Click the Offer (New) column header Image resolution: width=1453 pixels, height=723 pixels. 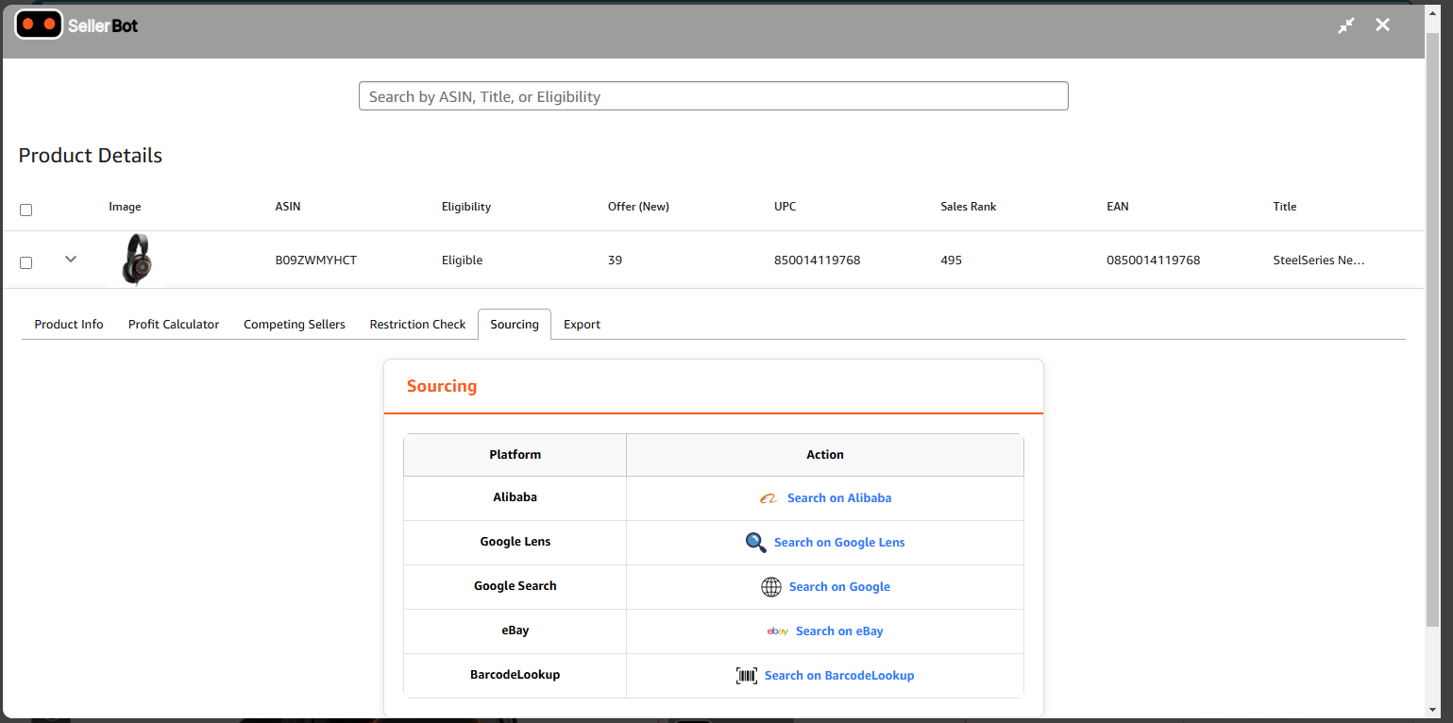coord(638,206)
